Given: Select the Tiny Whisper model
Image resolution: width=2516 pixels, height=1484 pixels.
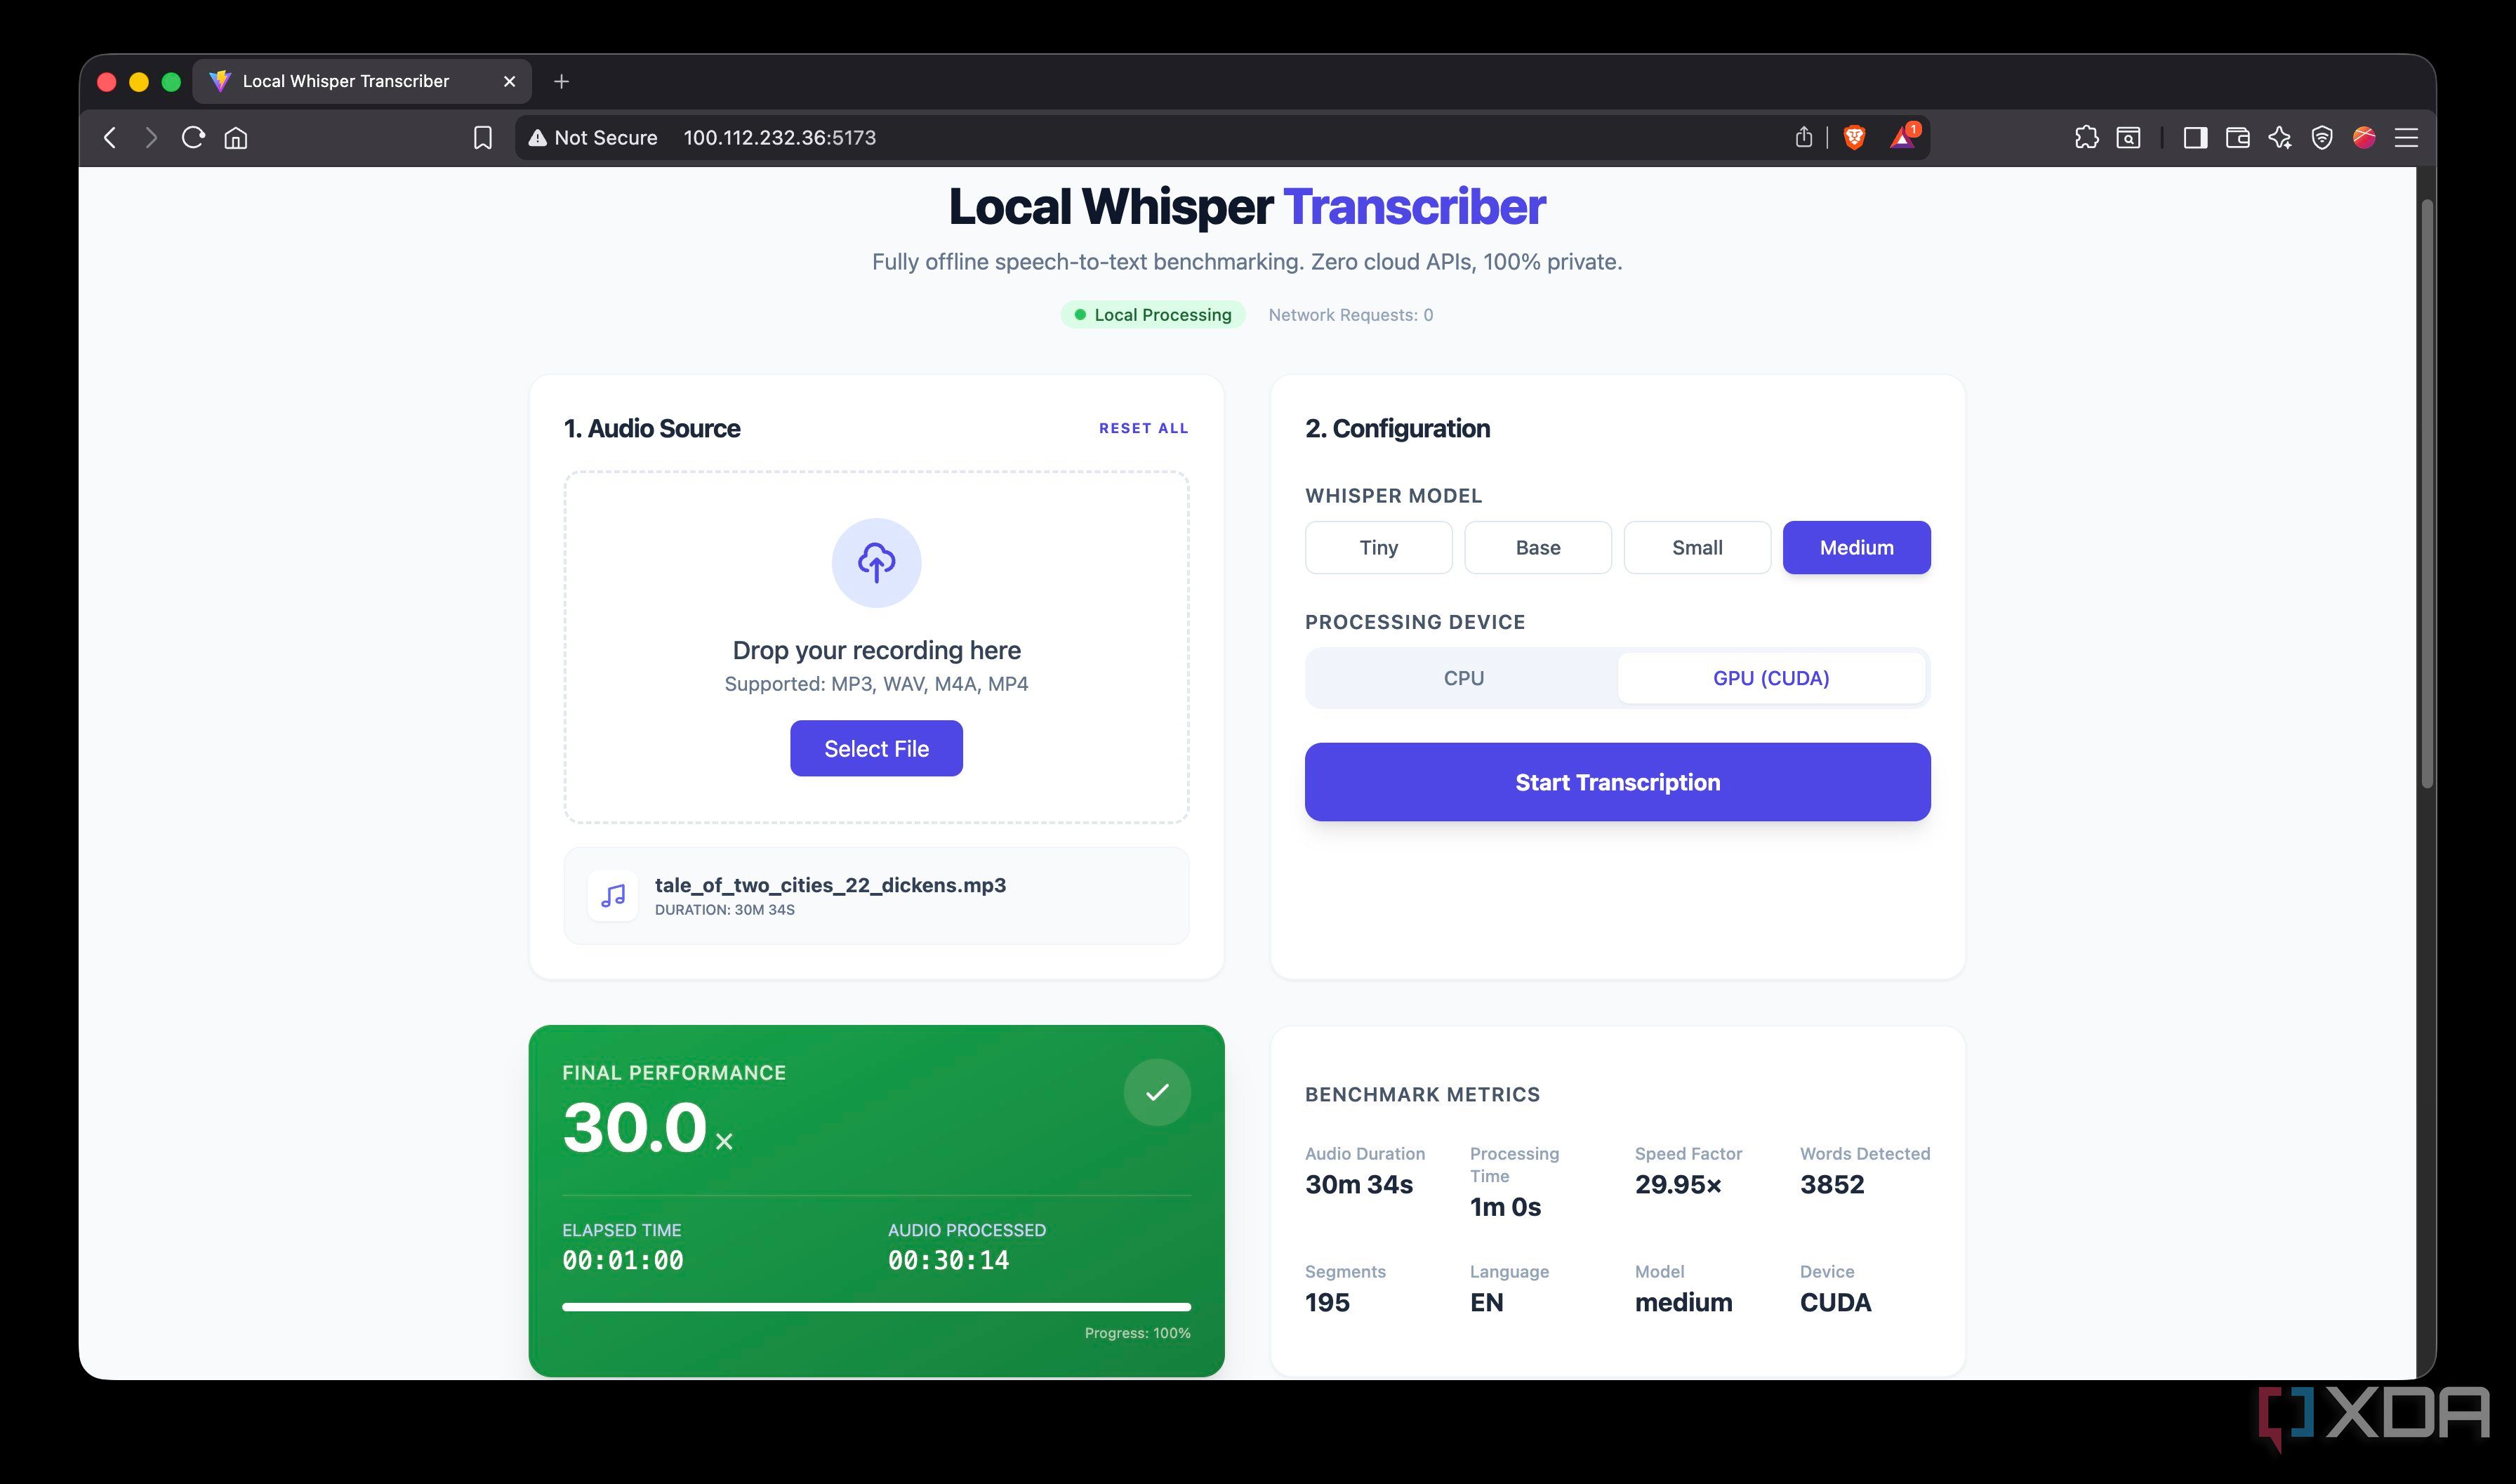Looking at the screenshot, I should [1378, 547].
